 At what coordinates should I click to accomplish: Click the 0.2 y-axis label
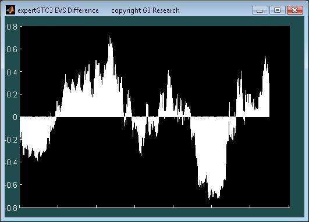12,94
